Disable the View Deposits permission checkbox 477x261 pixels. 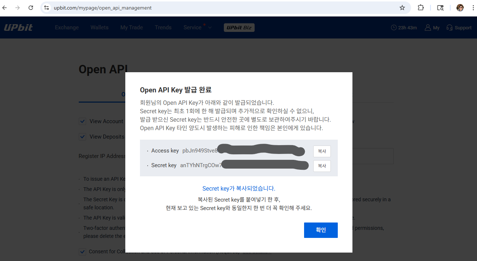tap(82, 136)
